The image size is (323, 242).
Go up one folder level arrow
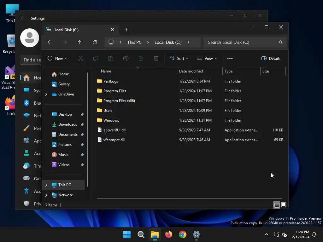coord(80,42)
